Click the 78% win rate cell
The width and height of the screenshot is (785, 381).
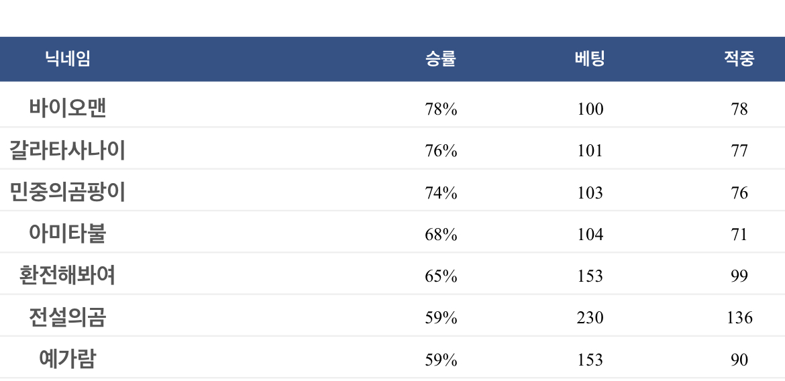tap(441, 109)
